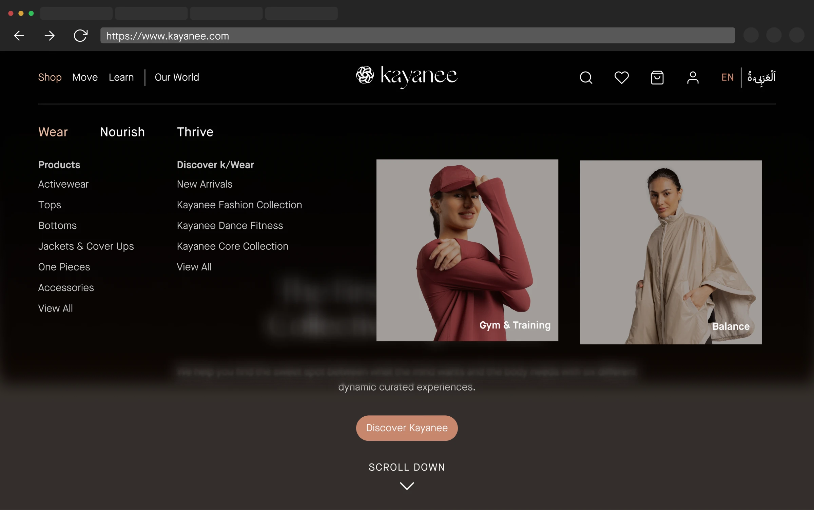Select the EN language option
814x510 pixels.
coord(727,78)
